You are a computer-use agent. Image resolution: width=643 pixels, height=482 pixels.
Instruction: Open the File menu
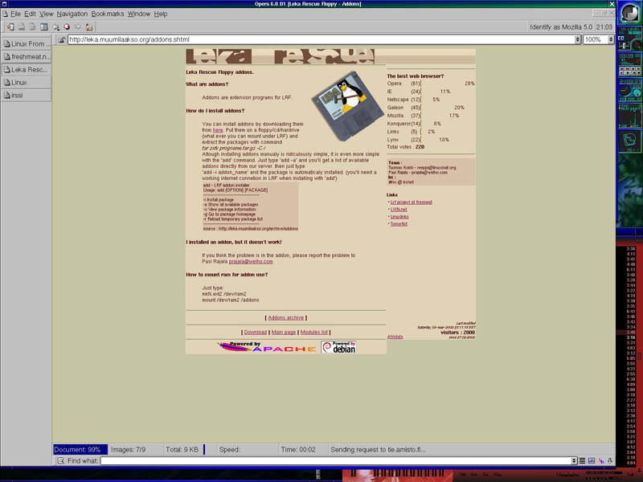tap(15, 14)
